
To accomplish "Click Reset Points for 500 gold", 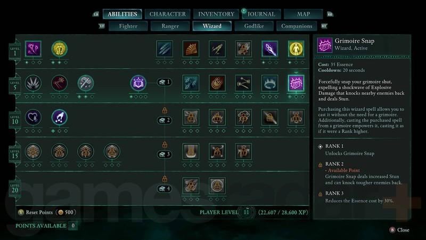I will click(x=47, y=212).
